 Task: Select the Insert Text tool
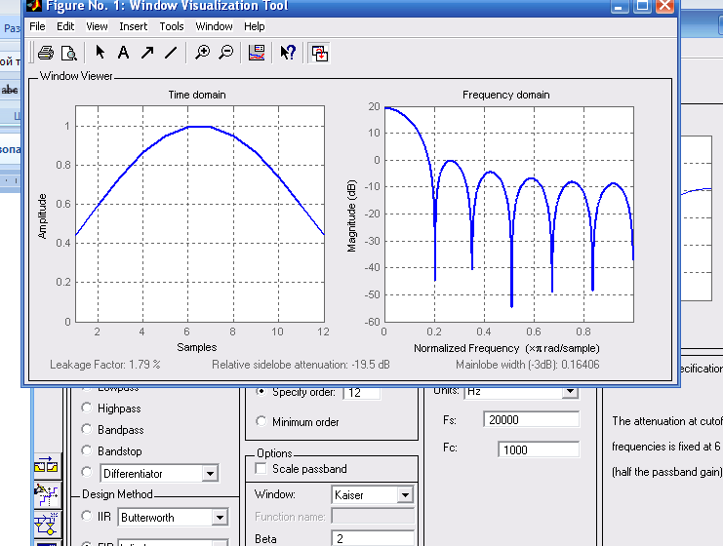(124, 53)
